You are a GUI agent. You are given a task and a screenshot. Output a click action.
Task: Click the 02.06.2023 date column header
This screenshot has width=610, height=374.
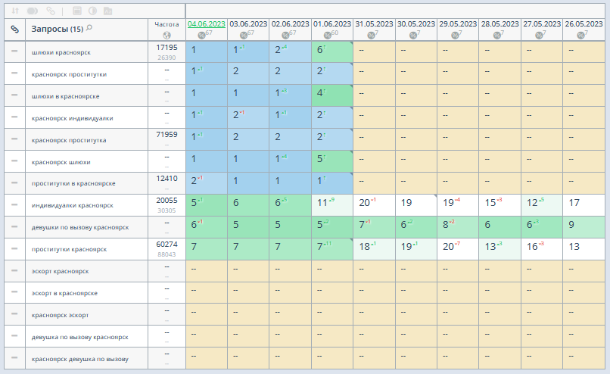(x=290, y=24)
